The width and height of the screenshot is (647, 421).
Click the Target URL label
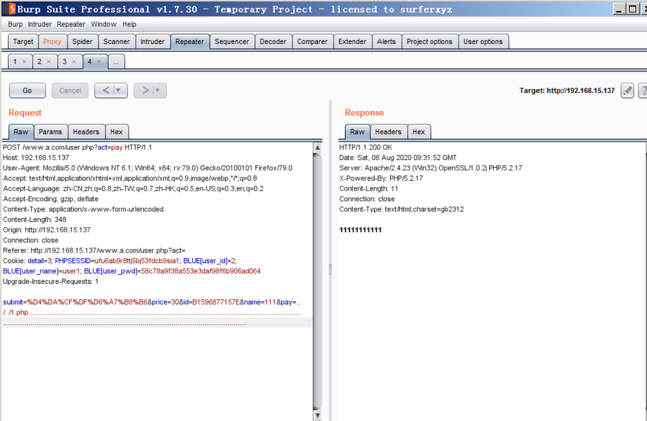point(567,90)
